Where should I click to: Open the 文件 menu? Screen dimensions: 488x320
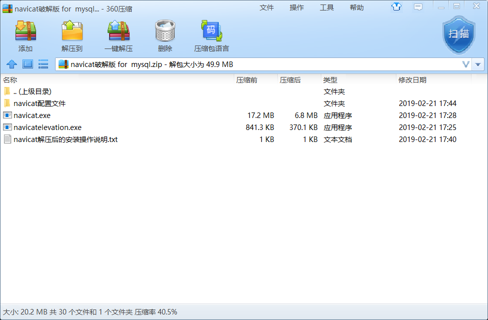click(x=267, y=7)
